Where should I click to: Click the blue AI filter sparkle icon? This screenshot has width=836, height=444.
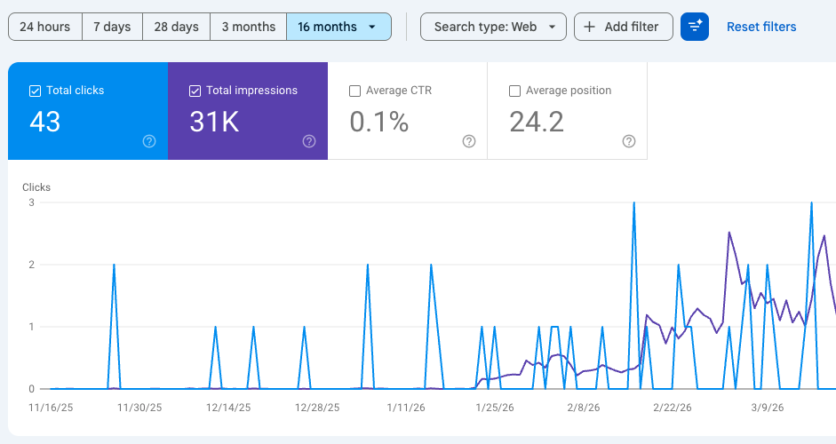click(x=695, y=27)
